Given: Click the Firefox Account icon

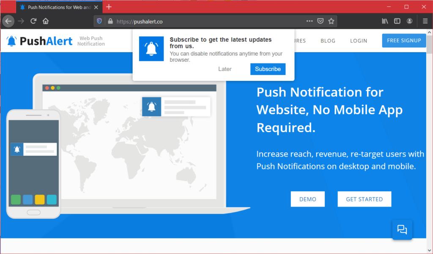Looking at the screenshot, I should pyautogui.click(x=409, y=21).
